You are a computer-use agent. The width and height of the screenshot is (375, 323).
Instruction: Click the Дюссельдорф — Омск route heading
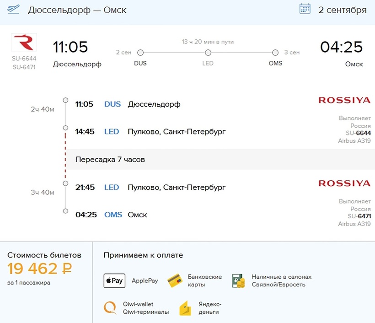(77, 10)
